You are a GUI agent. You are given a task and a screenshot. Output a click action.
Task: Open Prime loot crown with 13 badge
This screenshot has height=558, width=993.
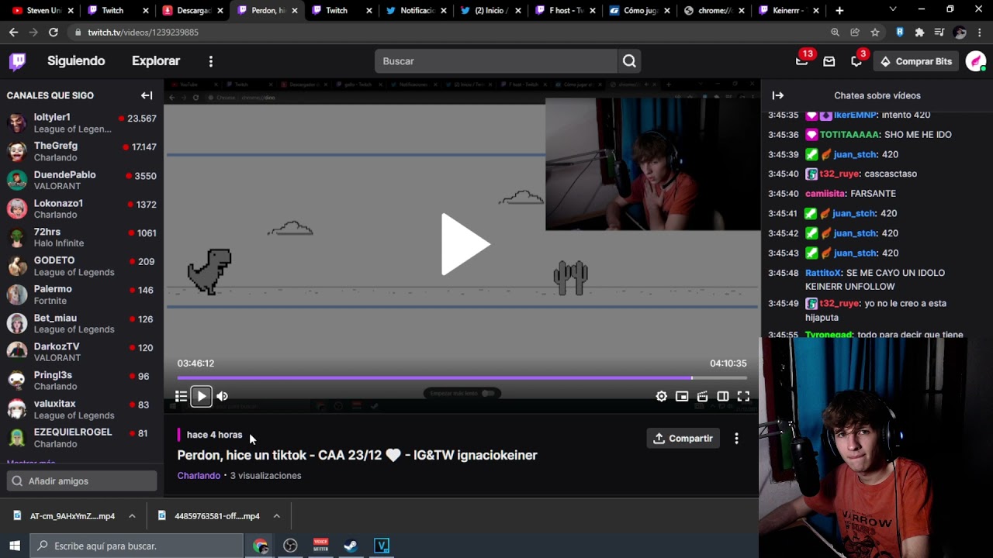802,61
